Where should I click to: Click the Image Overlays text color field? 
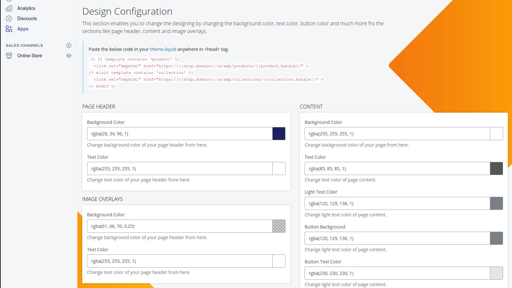pos(179,261)
